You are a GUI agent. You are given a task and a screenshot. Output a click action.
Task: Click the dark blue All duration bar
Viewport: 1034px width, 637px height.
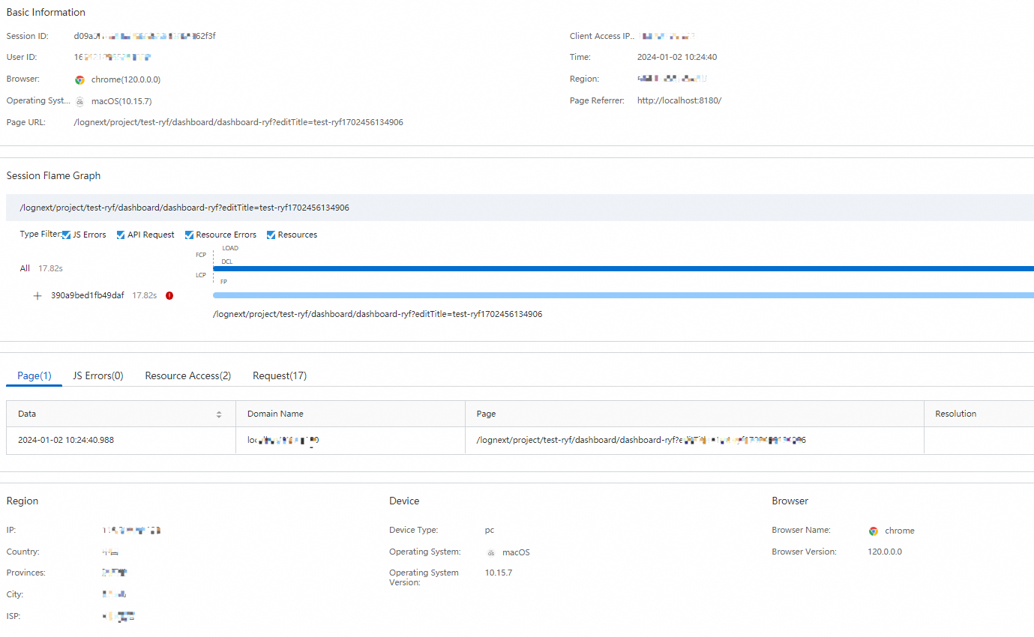623,268
